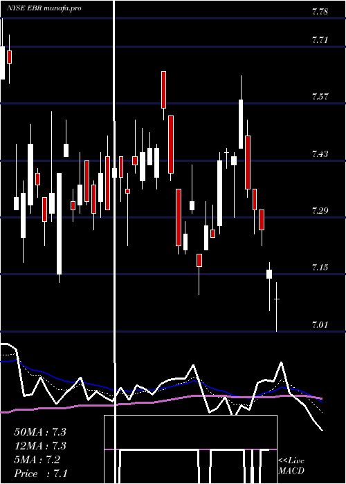Click the small white candle at 7.15
Screen dimensions: 346x484
pos(269,274)
